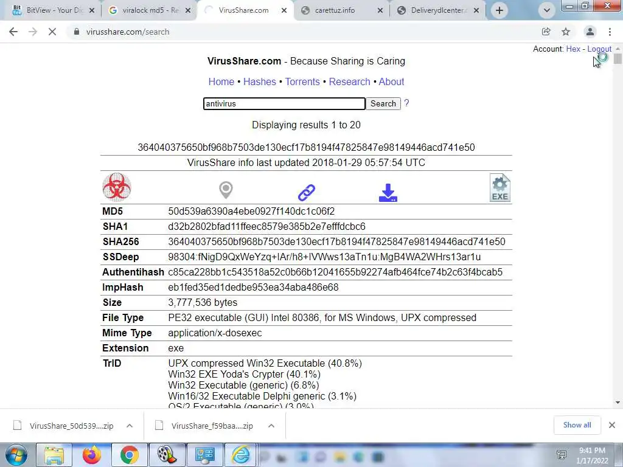Click the page vertical scrollbar thumb
The image size is (623, 467).
tap(618, 59)
